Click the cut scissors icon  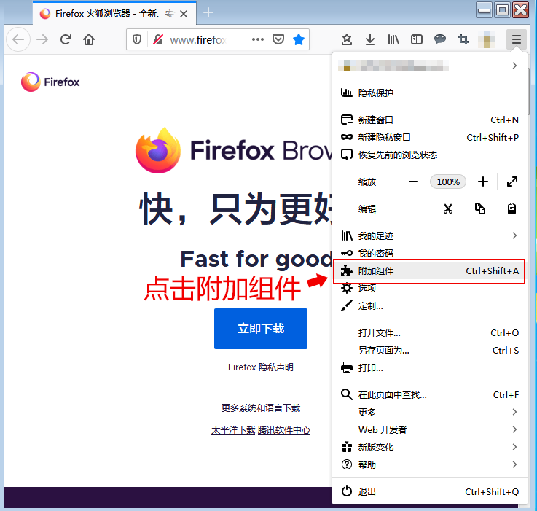click(x=448, y=208)
